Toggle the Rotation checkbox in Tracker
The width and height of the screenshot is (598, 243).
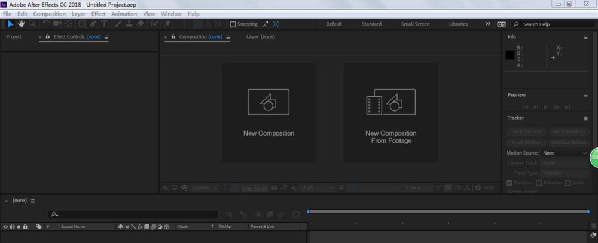click(539, 183)
